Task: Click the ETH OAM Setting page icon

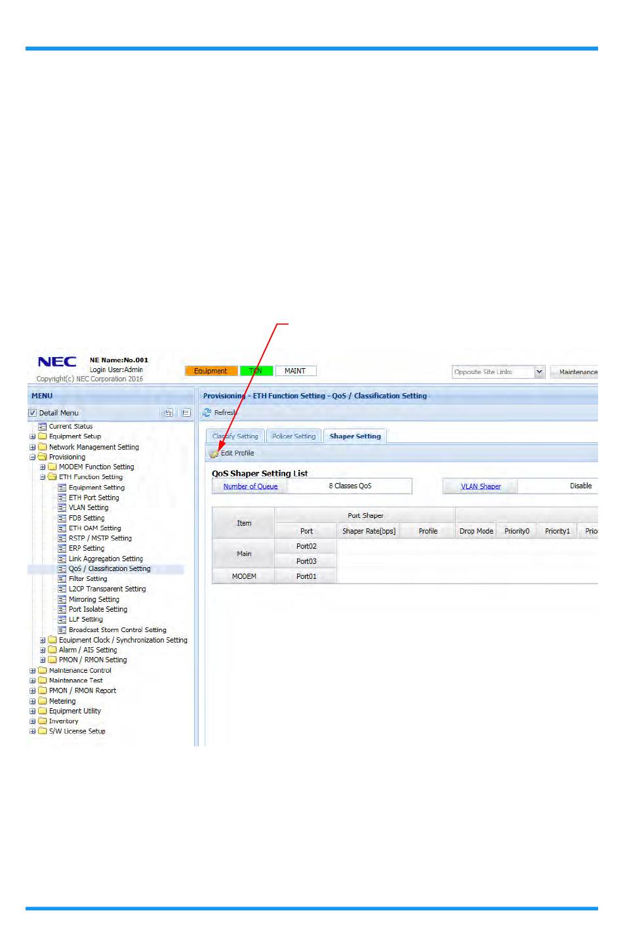Action: [x=62, y=528]
